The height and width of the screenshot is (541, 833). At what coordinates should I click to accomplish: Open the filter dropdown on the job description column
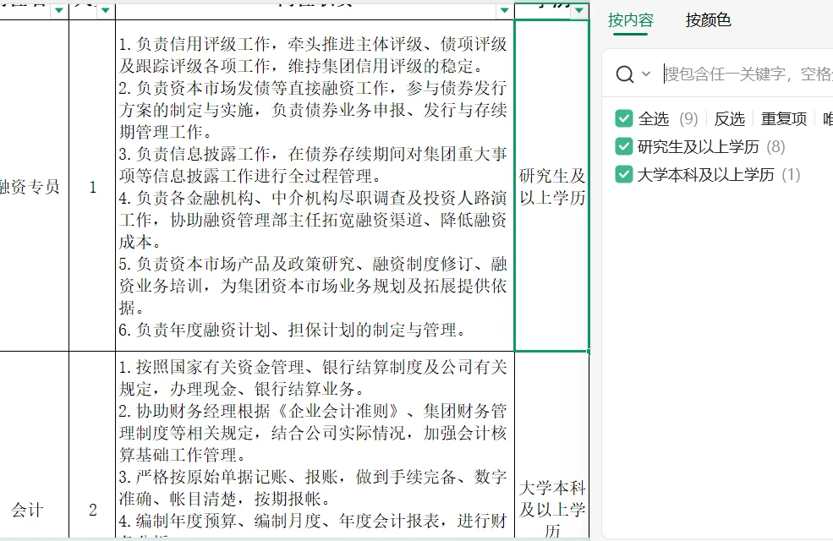pyautogui.click(x=504, y=9)
